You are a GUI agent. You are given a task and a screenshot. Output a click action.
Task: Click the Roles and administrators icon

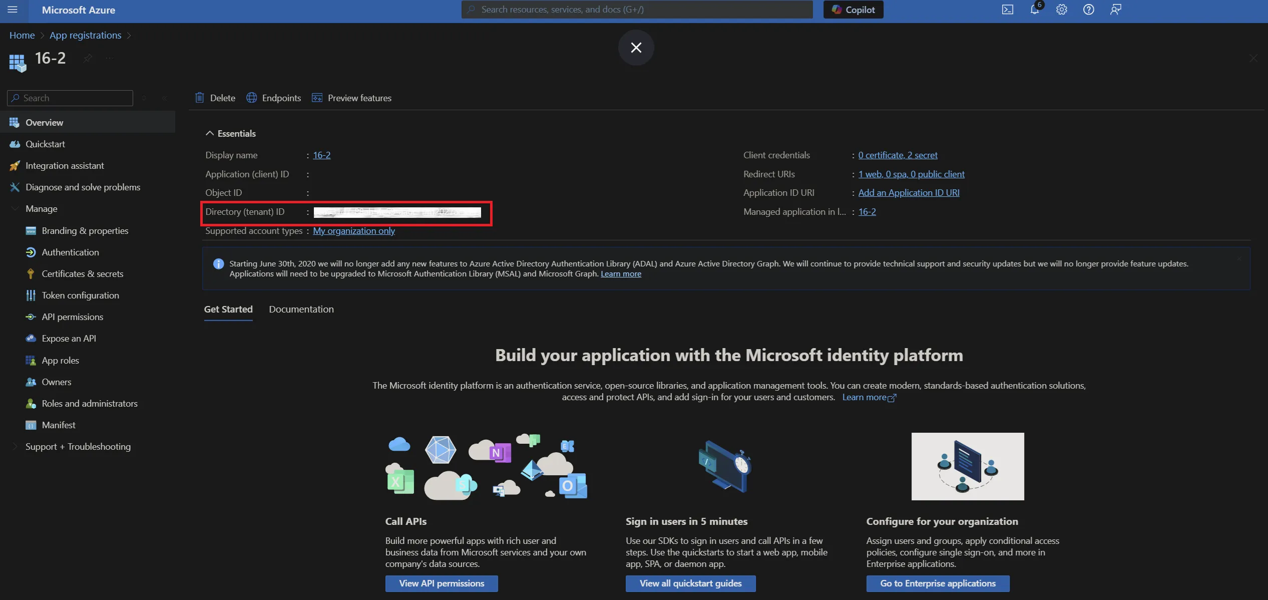pyautogui.click(x=31, y=403)
